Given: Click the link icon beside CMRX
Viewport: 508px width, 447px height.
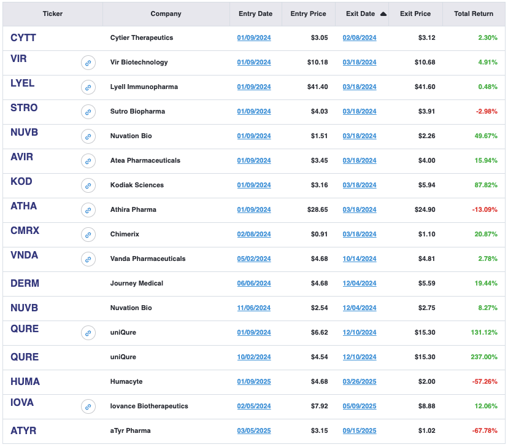Looking at the screenshot, I should (x=88, y=235).
